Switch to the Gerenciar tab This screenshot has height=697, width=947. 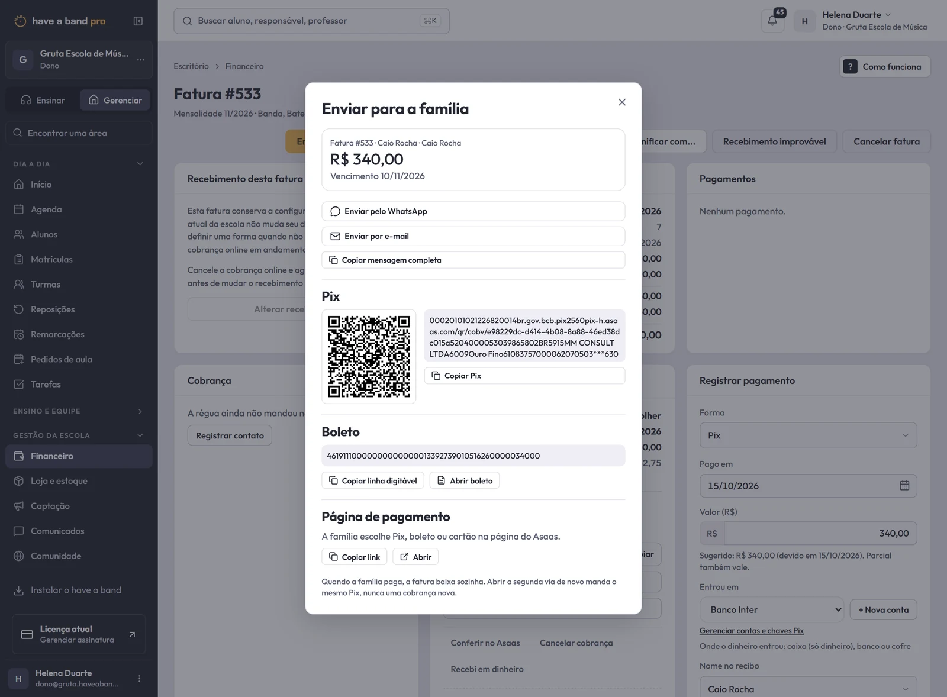[x=115, y=100]
